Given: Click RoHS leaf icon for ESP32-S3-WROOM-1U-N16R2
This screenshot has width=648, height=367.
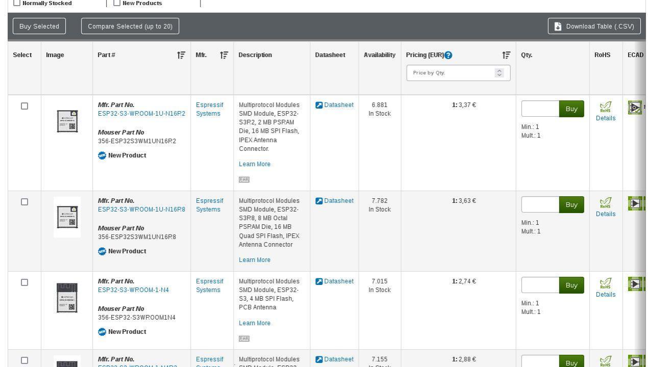Looking at the screenshot, I should 606,107.
